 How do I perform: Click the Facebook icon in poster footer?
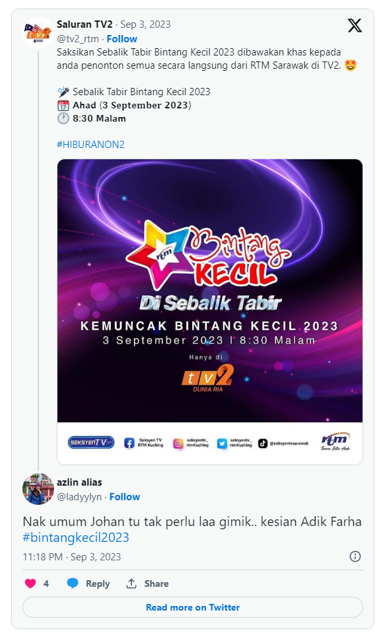coord(129,443)
